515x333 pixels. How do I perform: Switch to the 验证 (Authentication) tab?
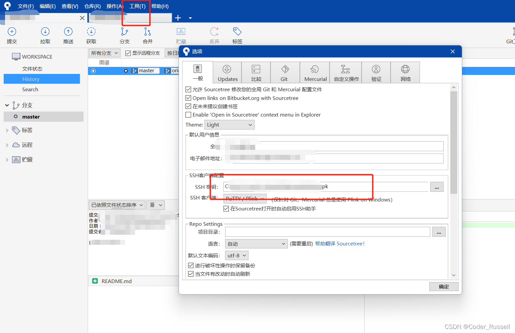tap(376, 73)
